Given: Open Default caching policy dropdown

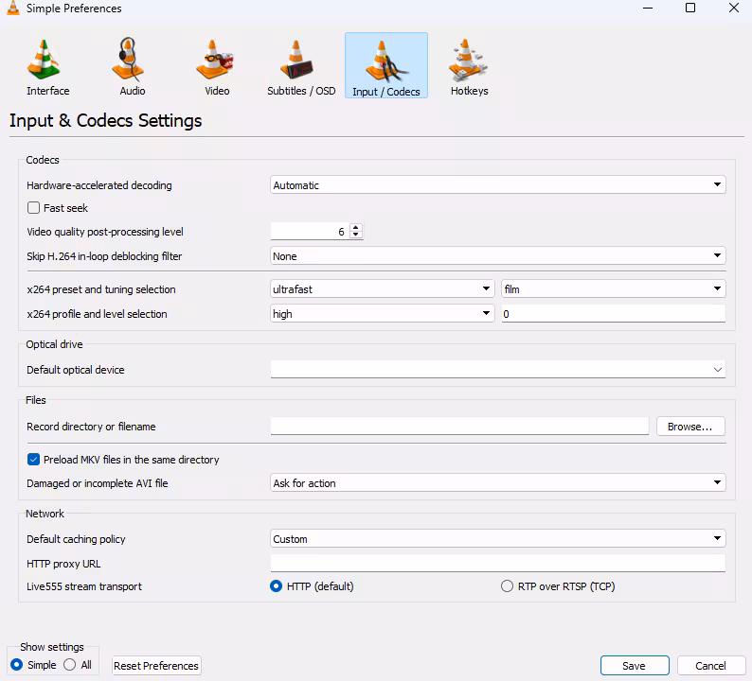Looking at the screenshot, I should click(x=498, y=539).
